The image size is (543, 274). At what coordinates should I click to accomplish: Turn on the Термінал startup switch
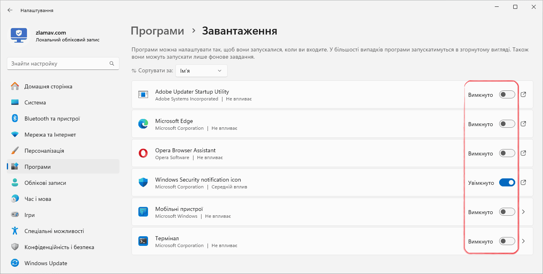click(507, 241)
